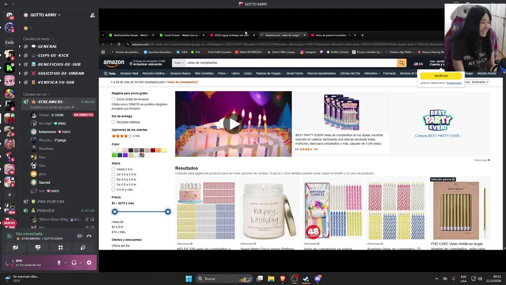Viewport: 506px width, 285px height.
Task: Open PHD CAKE golden candles product image
Action: 459,211
